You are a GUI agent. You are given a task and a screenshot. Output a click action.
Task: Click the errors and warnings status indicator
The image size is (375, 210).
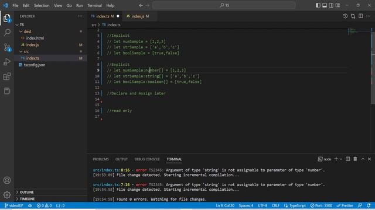(x=45, y=205)
